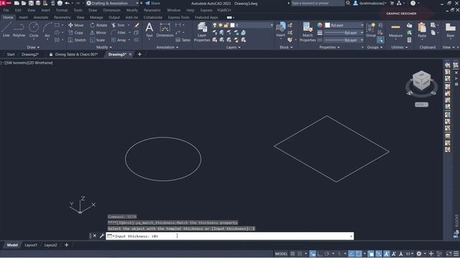Viewport: 460px width, 258px height.
Task: Click the Group tool
Action: (371, 30)
